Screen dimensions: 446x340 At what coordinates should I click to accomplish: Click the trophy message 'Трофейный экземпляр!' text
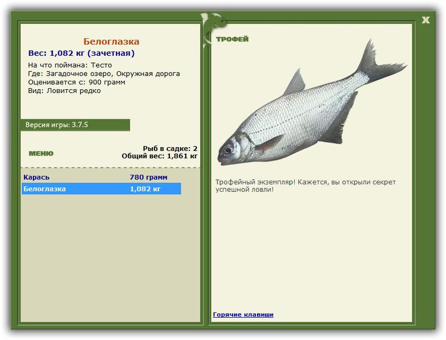pos(255,182)
